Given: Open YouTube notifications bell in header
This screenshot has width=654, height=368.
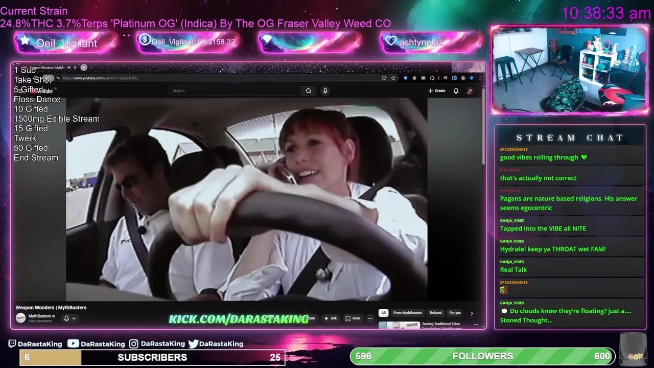Looking at the screenshot, I should point(456,91).
